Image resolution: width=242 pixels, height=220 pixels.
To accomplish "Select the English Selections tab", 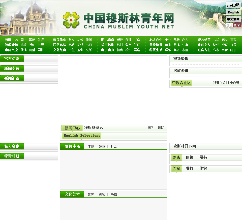I will pyautogui.click(x=81, y=136).
